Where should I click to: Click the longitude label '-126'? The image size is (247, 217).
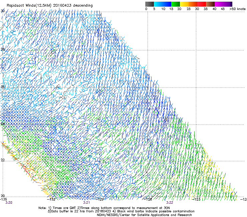pos(148,199)
